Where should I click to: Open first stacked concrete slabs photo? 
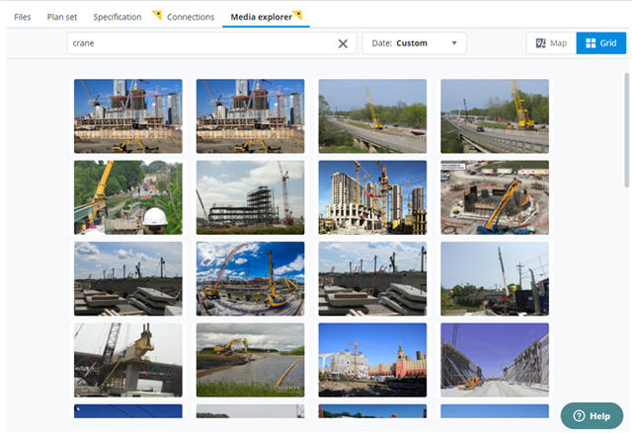pos(128,278)
